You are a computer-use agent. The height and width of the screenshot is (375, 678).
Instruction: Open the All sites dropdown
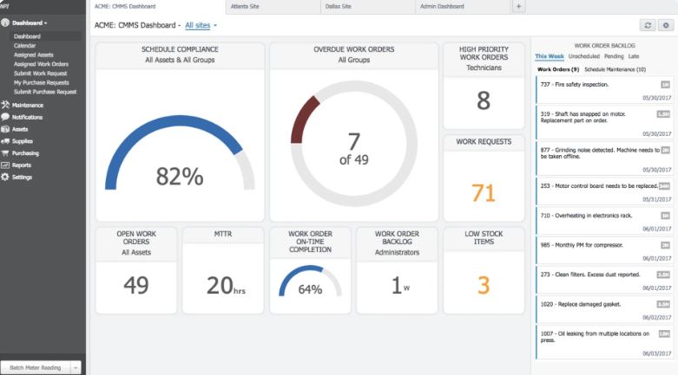click(x=201, y=25)
